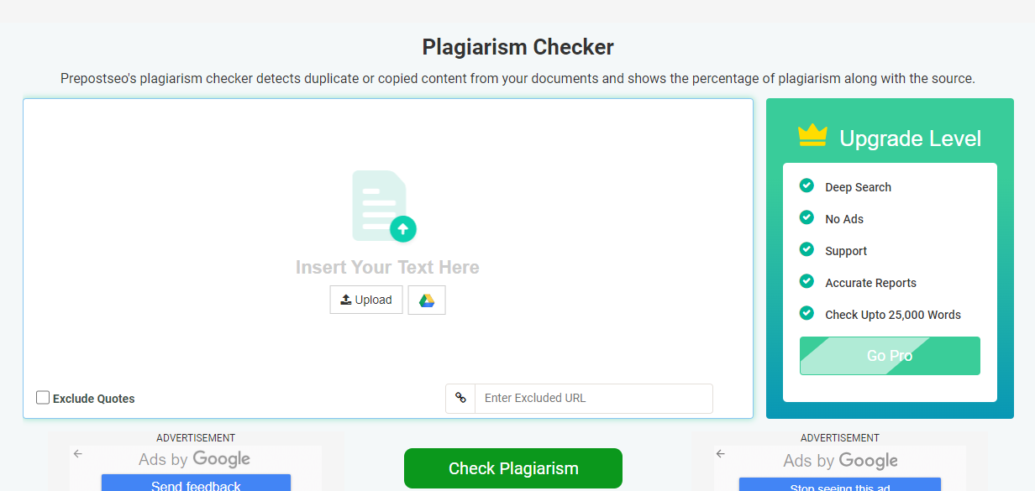Click the Go Pro button

click(890, 356)
